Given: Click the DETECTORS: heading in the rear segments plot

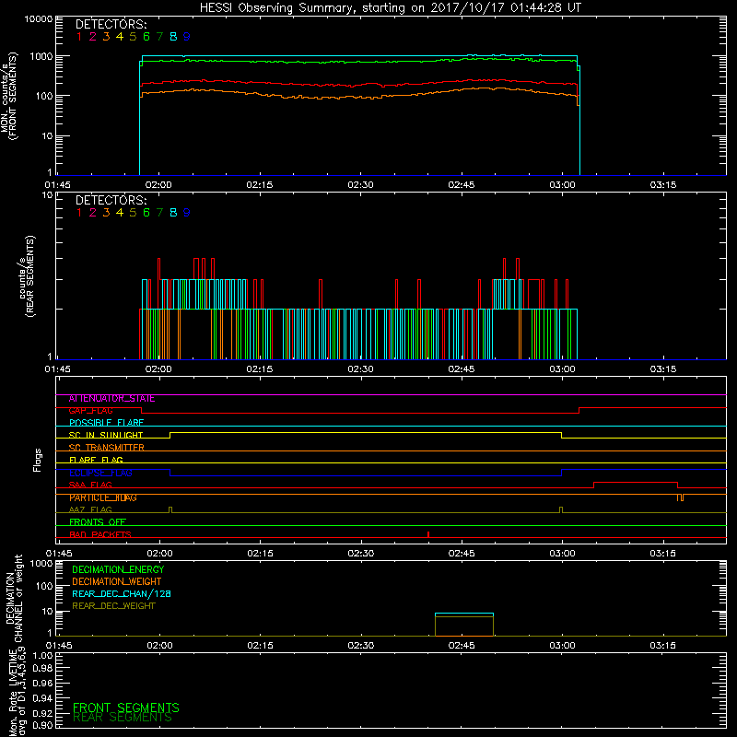Looking at the screenshot, I should 111,201.
